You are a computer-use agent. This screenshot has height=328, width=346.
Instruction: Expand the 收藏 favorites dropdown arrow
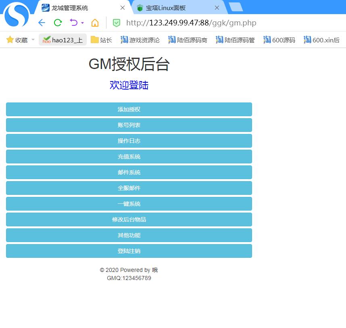click(x=33, y=40)
